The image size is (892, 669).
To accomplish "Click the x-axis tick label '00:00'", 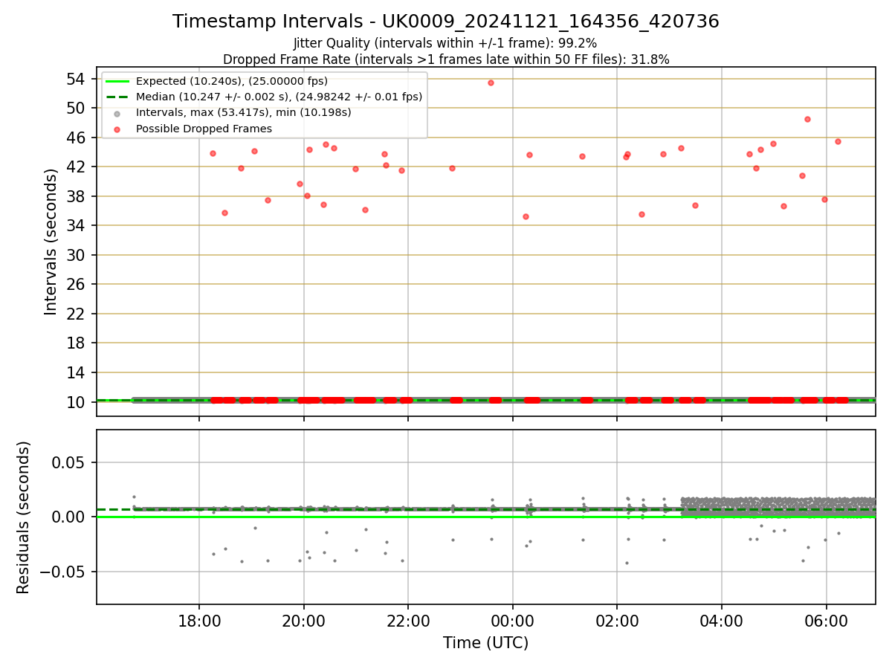I will tap(513, 621).
